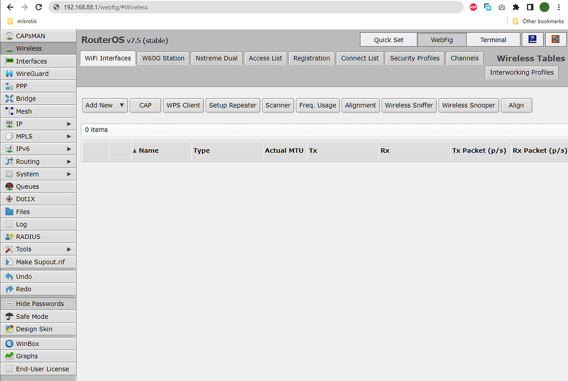
Task: Open Bridge settings
Action: click(38, 99)
